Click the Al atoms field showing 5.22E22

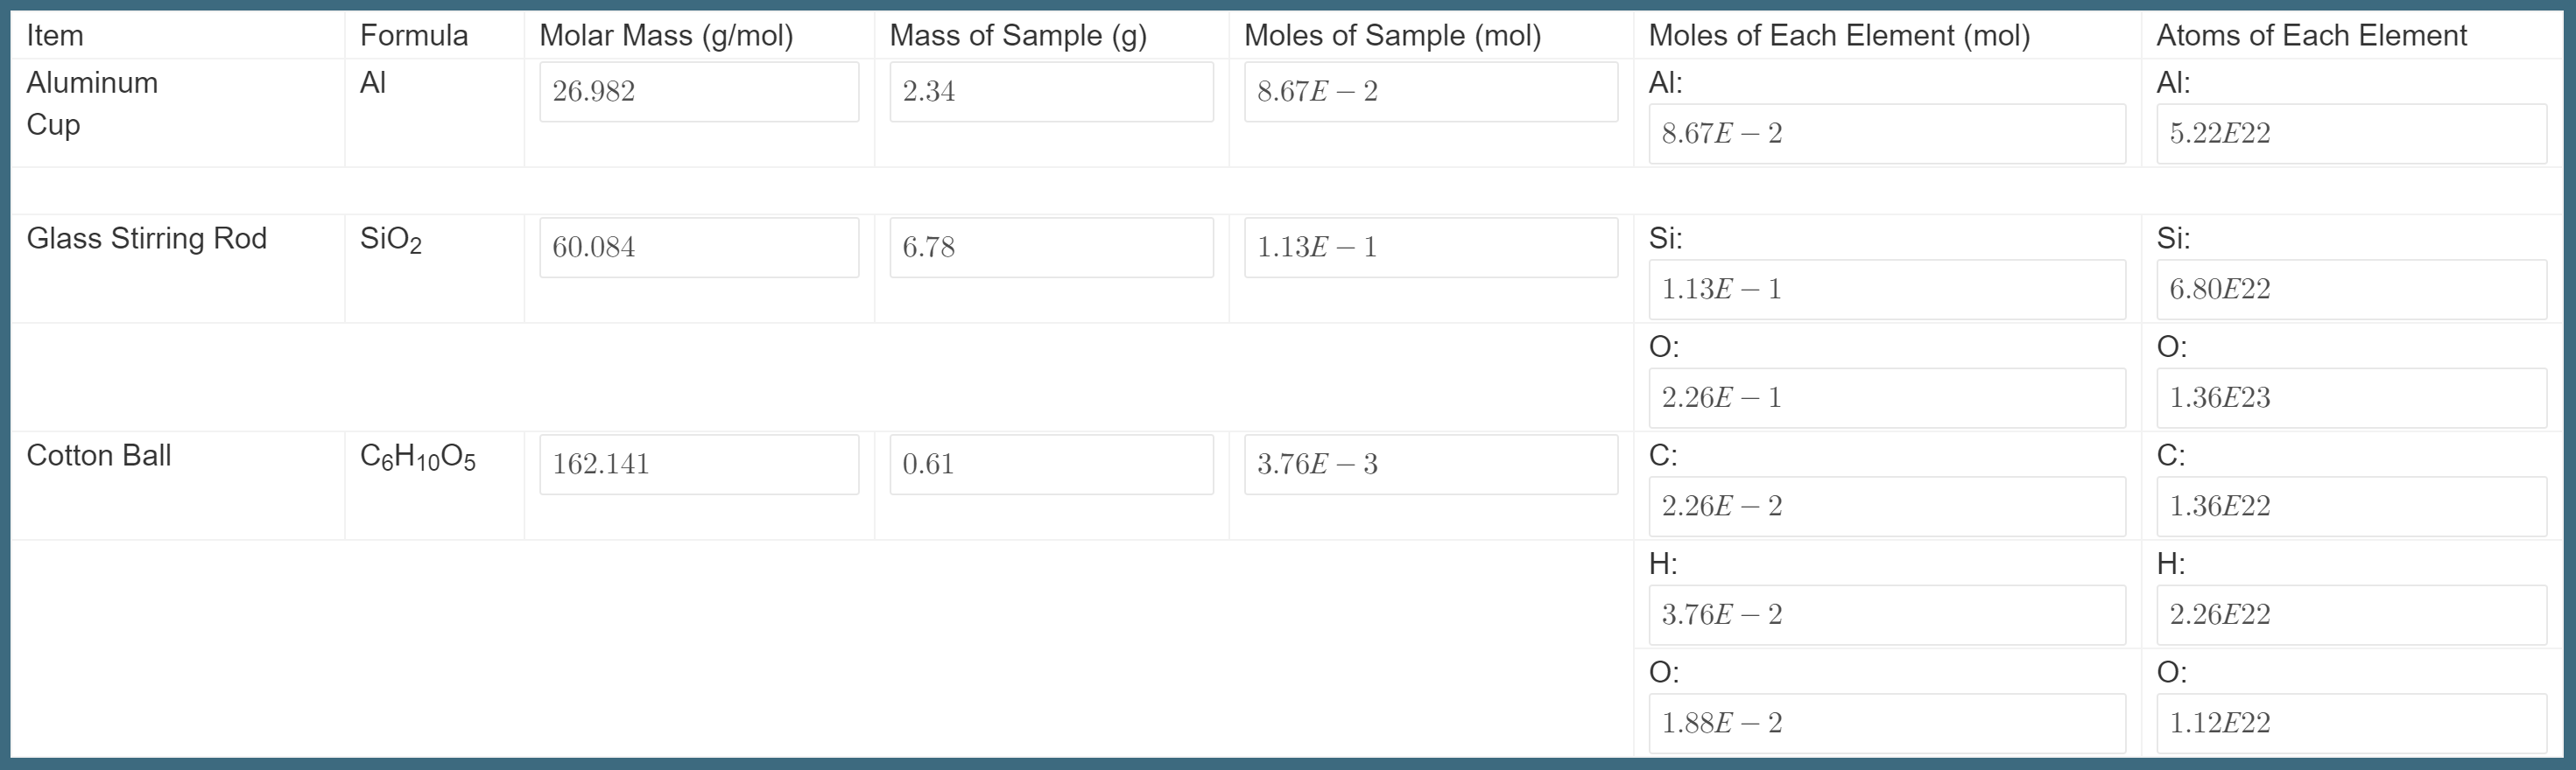[2351, 133]
